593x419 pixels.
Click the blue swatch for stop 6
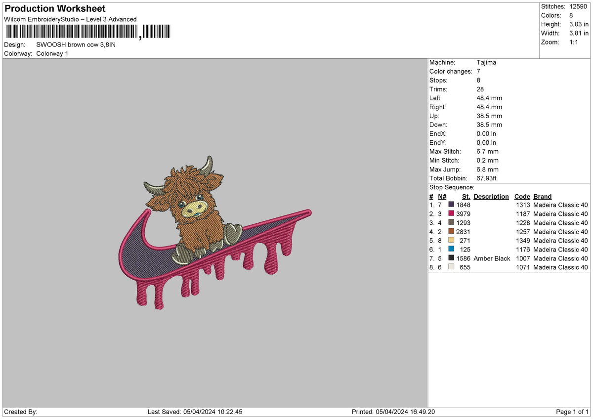click(451, 250)
